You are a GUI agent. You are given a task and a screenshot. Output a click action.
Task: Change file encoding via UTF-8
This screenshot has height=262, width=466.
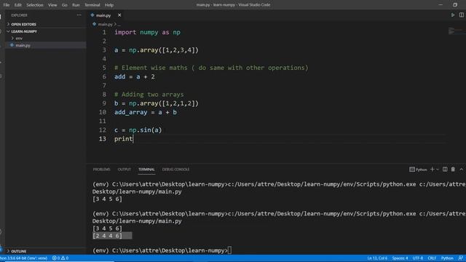(x=417, y=258)
